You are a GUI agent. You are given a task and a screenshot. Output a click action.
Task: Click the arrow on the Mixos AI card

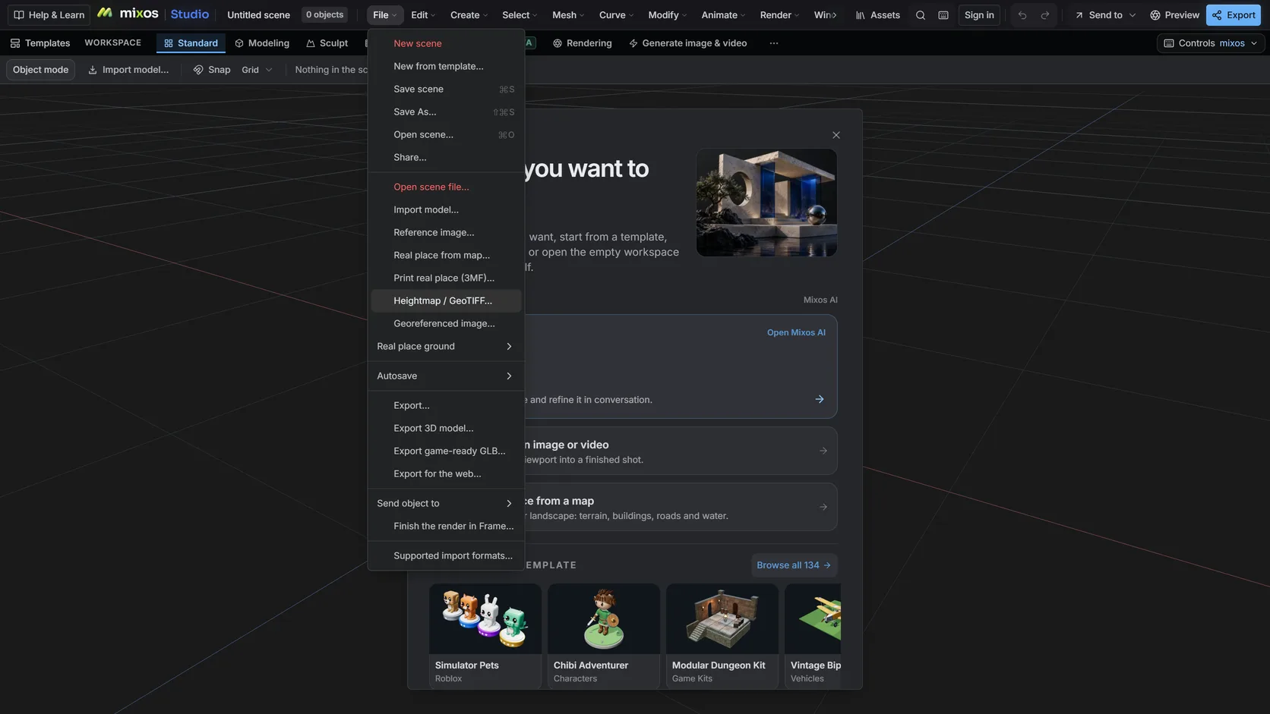click(820, 399)
